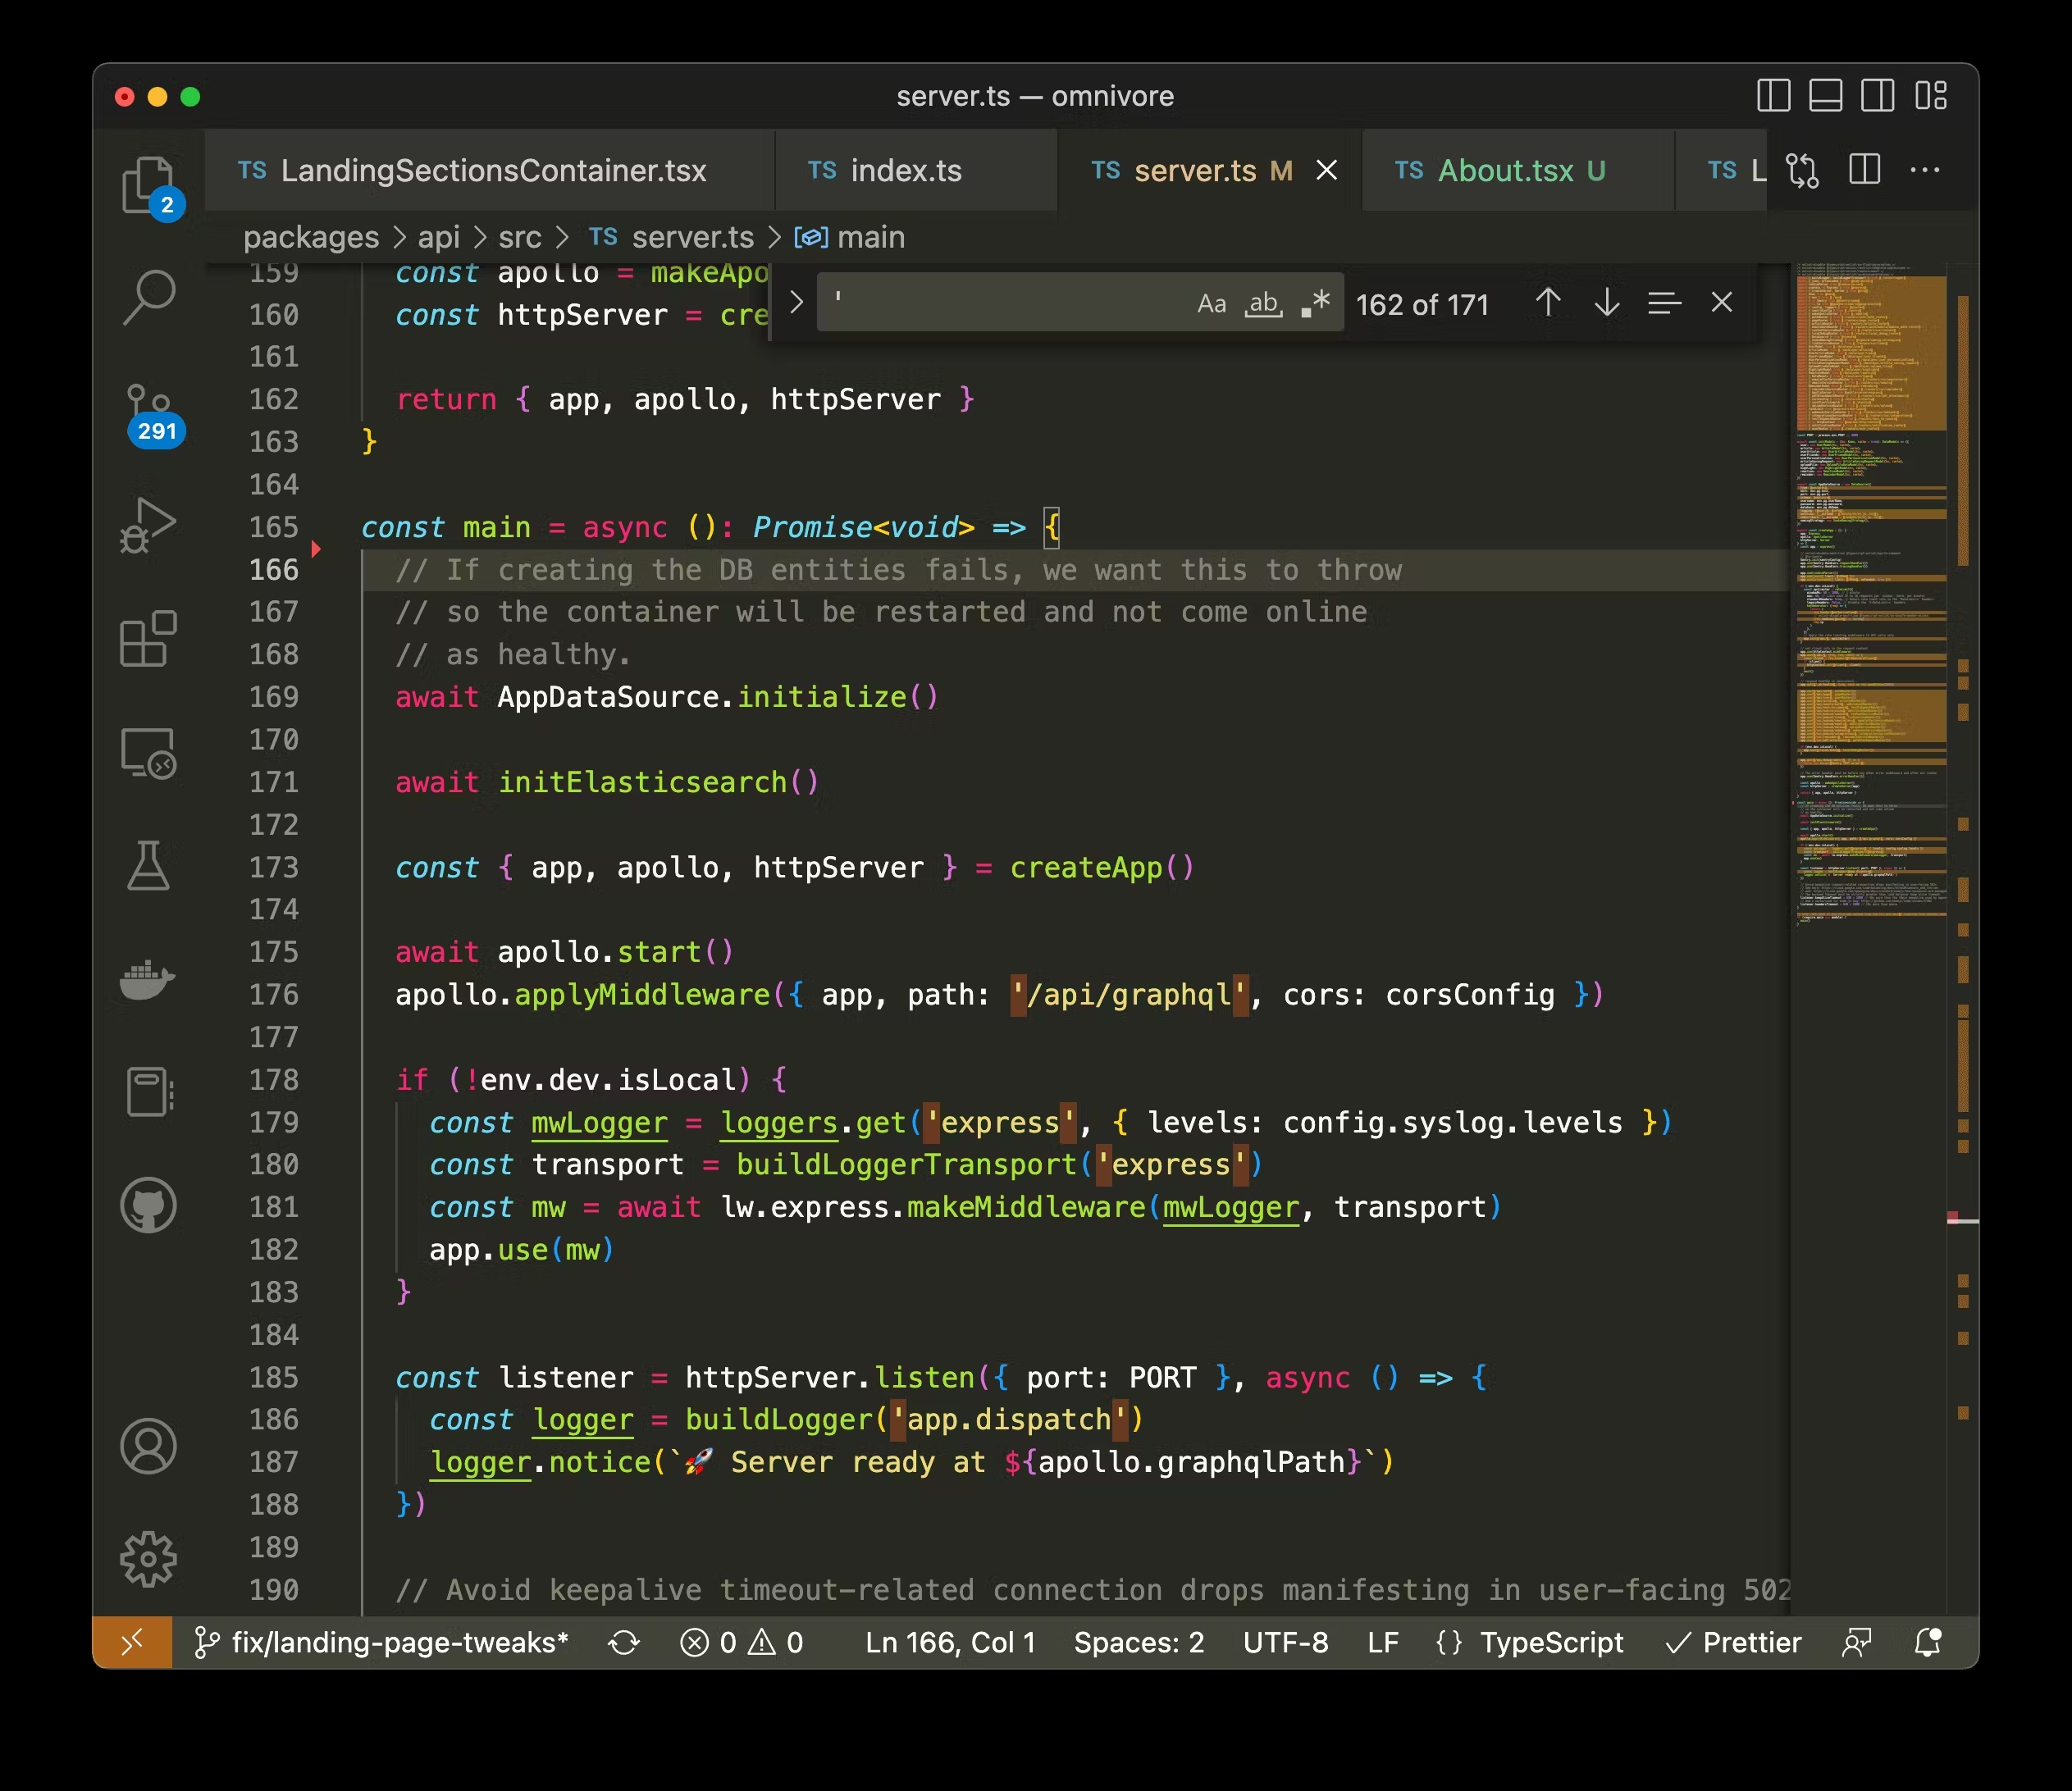
Task: Switch to the About.tsx tab
Action: [1499, 170]
